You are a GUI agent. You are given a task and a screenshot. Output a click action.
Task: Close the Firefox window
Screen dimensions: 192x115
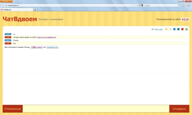(x=188, y=1)
